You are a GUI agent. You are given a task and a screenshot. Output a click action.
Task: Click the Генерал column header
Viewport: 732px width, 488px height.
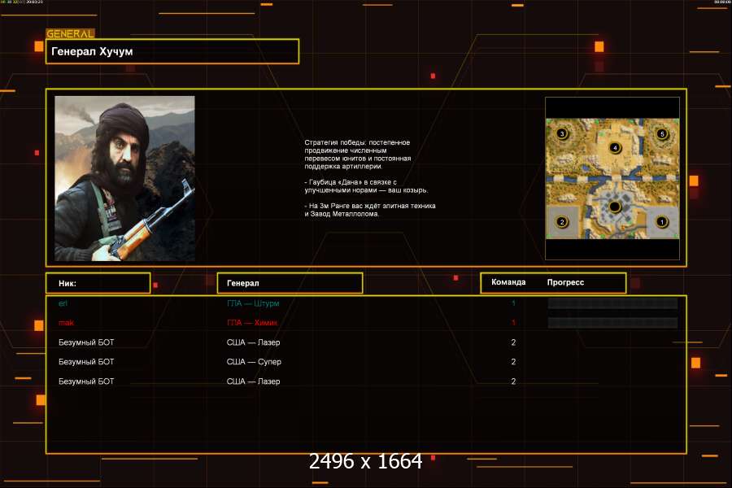click(x=290, y=283)
